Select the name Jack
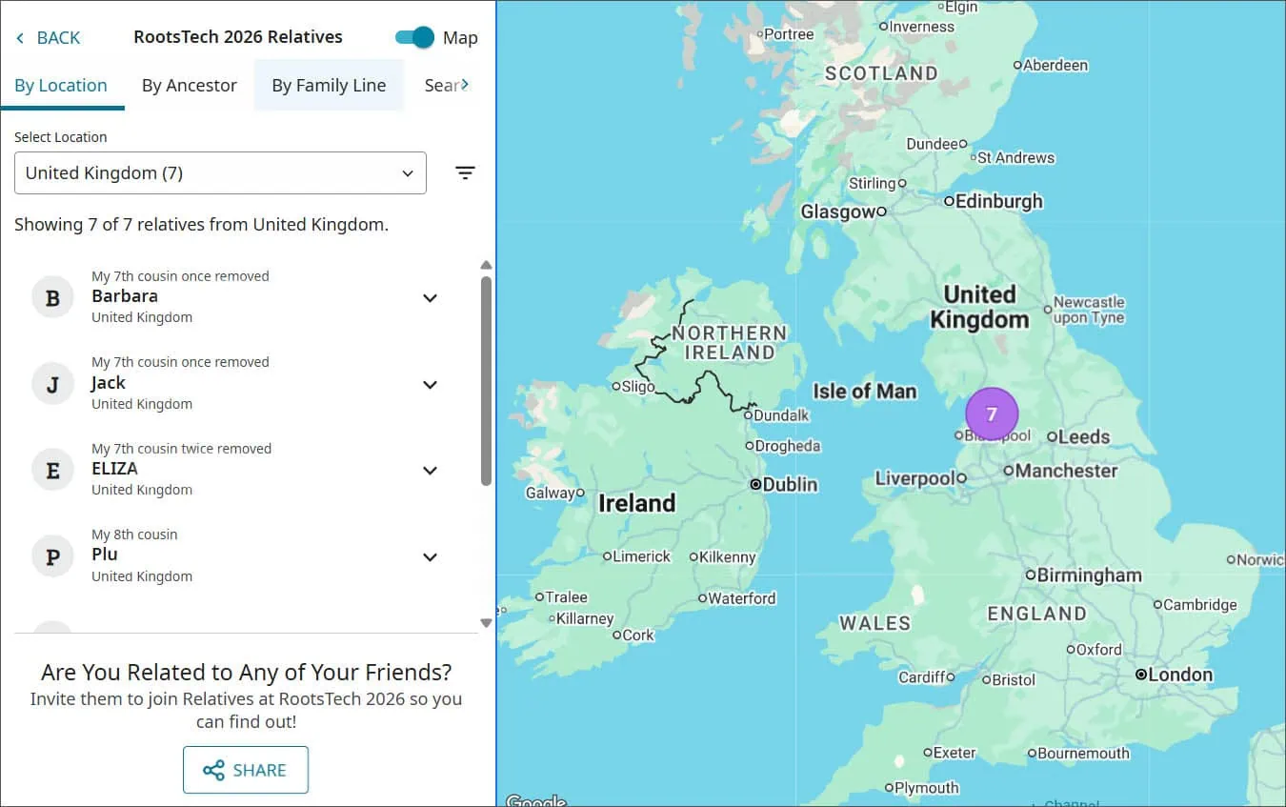 [109, 382]
